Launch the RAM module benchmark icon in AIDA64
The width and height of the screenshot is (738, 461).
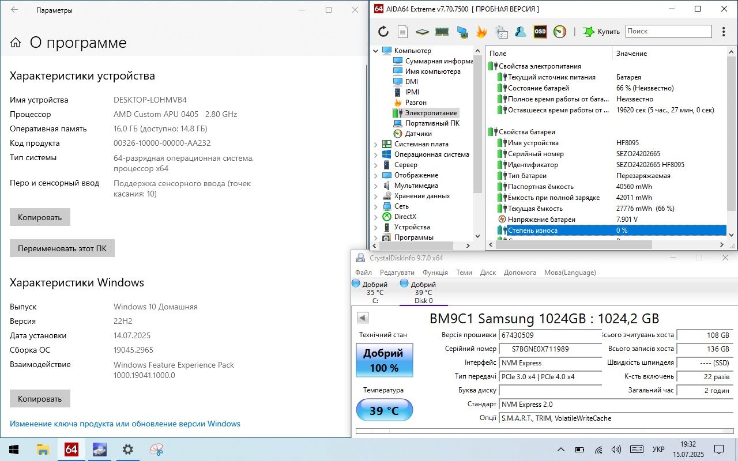(442, 32)
